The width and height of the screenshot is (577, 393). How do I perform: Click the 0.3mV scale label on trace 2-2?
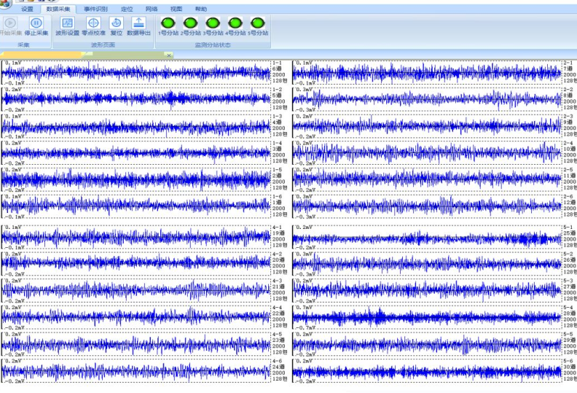click(x=304, y=90)
